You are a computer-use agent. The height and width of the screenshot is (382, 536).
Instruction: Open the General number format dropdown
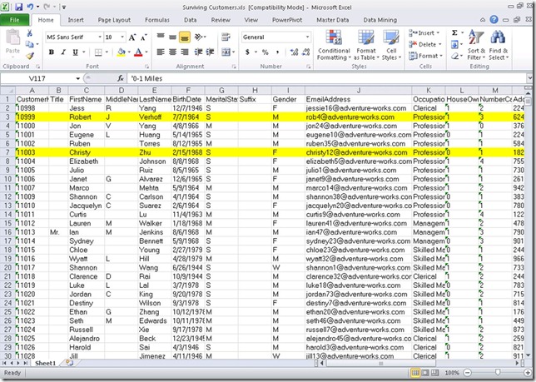pos(307,37)
